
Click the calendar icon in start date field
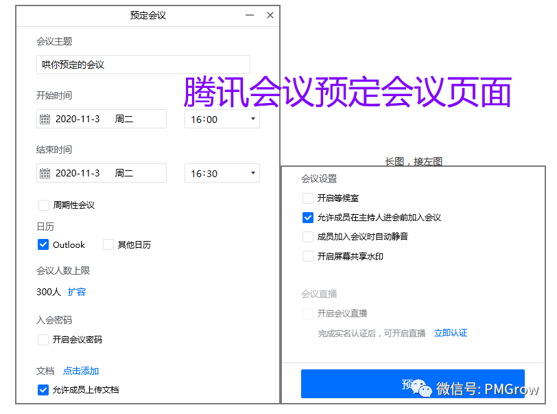point(45,119)
